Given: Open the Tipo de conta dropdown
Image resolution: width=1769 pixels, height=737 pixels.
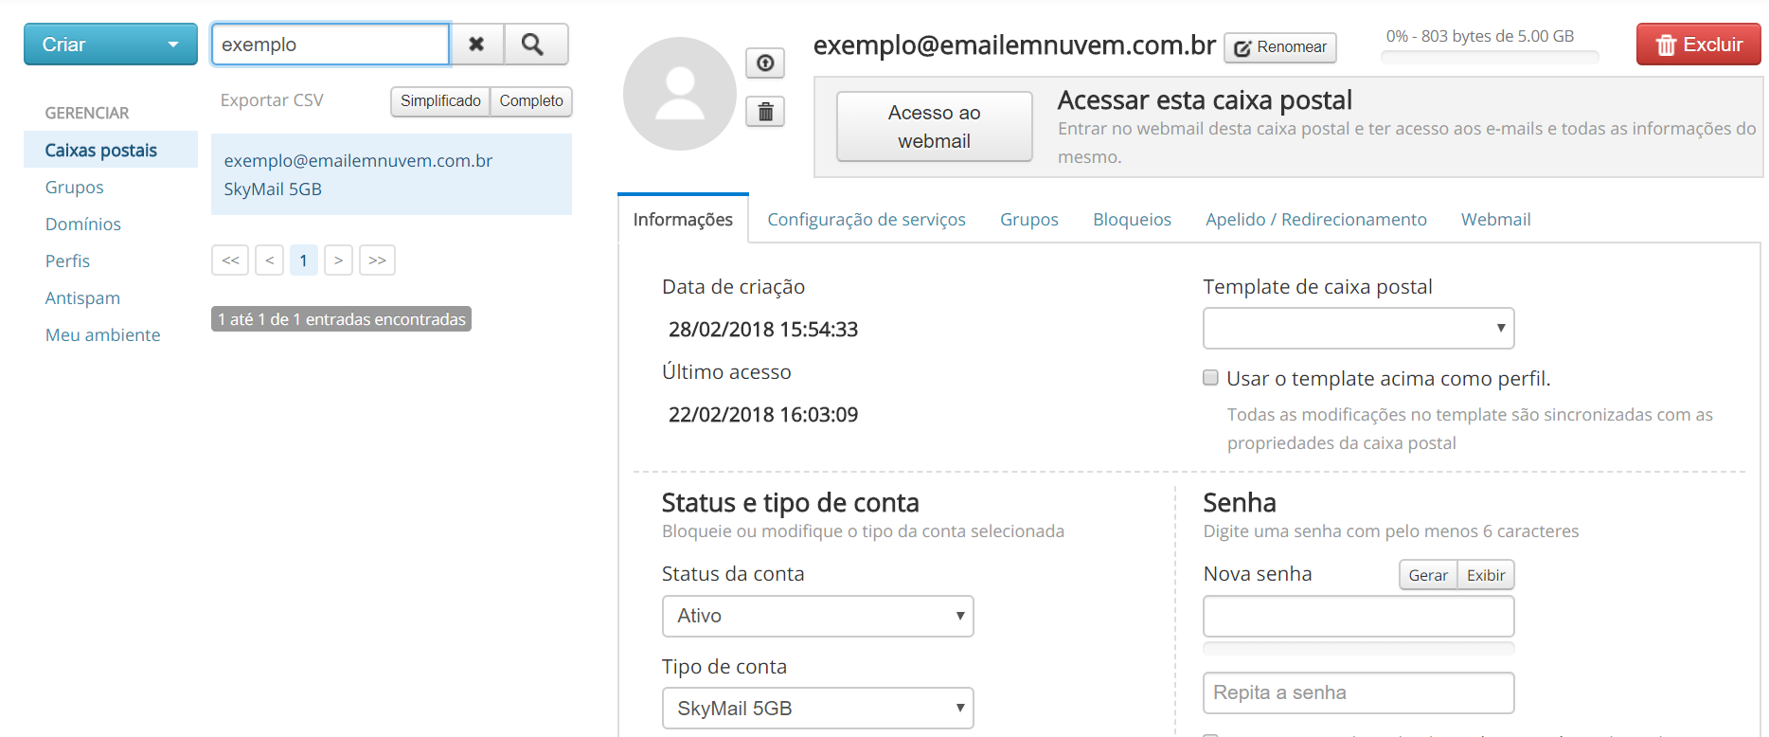Looking at the screenshot, I should (x=817, y=709).
